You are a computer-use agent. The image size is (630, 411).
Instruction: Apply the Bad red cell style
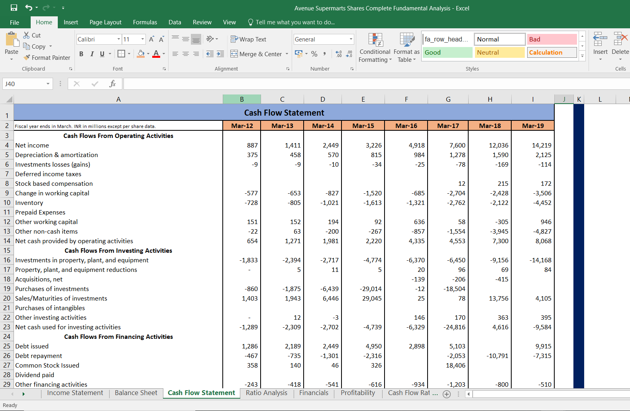click(x=552, y=39)
